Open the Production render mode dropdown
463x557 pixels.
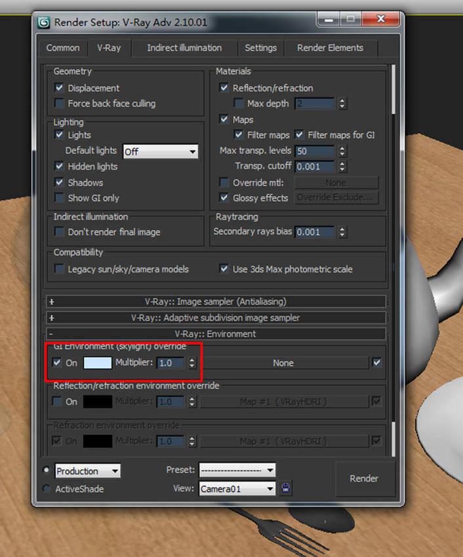click(x=88, y=471)
